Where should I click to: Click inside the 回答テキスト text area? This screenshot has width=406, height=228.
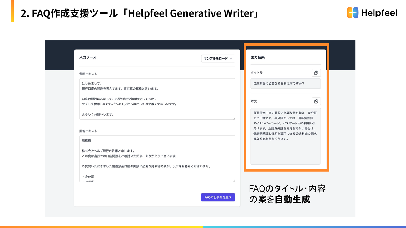[157, 158]
